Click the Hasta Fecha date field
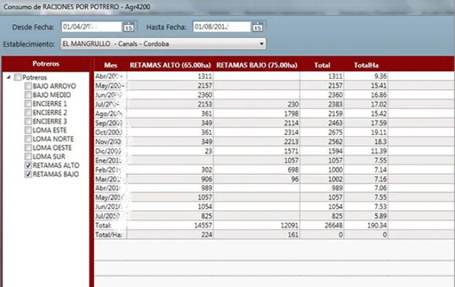455x287 pixels. click(x=222, y=27)
